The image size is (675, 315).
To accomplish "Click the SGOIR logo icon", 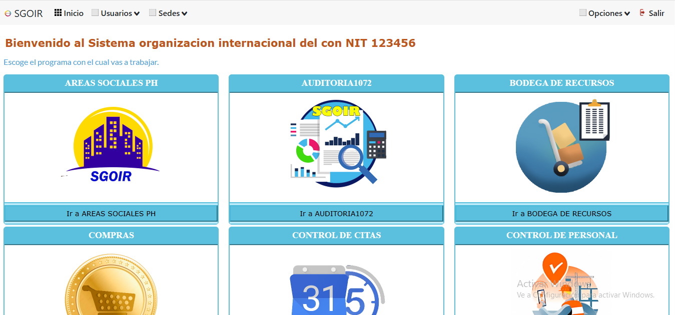I will 7,13.
